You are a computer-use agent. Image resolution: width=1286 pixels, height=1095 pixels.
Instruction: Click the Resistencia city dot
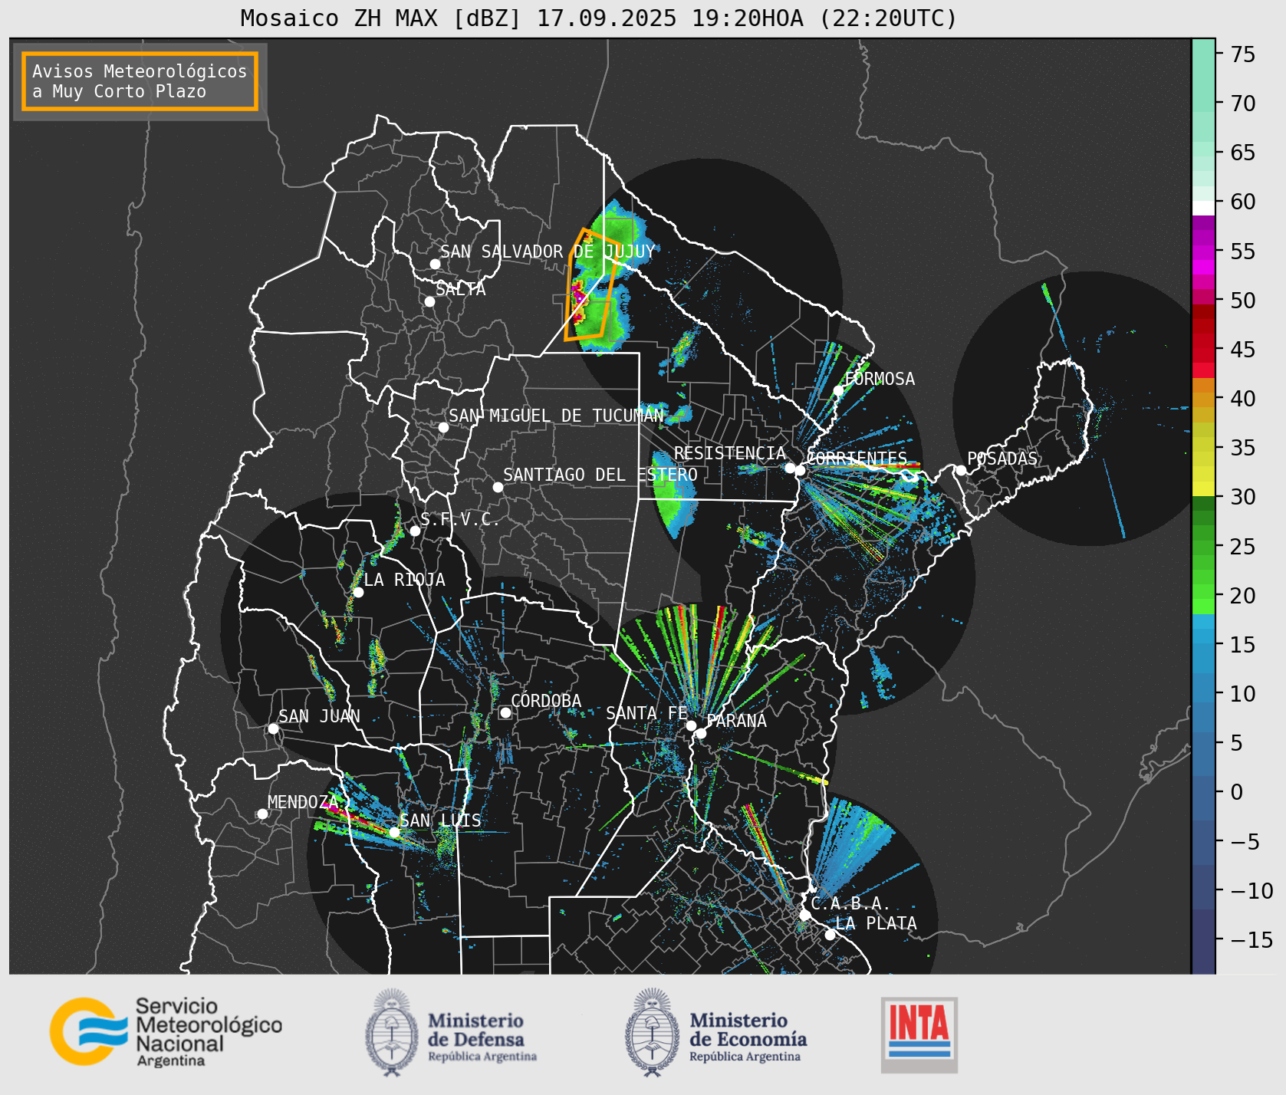click(790, 468)
